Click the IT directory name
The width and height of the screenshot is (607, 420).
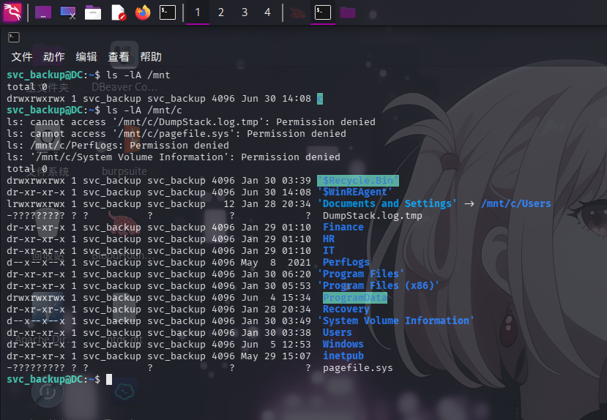coord(329,250)
